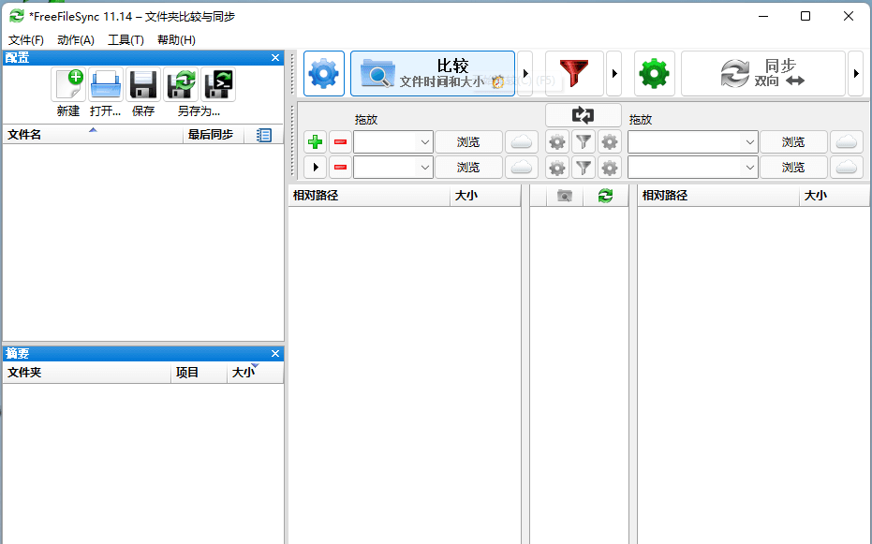Open the red filter funnel settings

574,73
